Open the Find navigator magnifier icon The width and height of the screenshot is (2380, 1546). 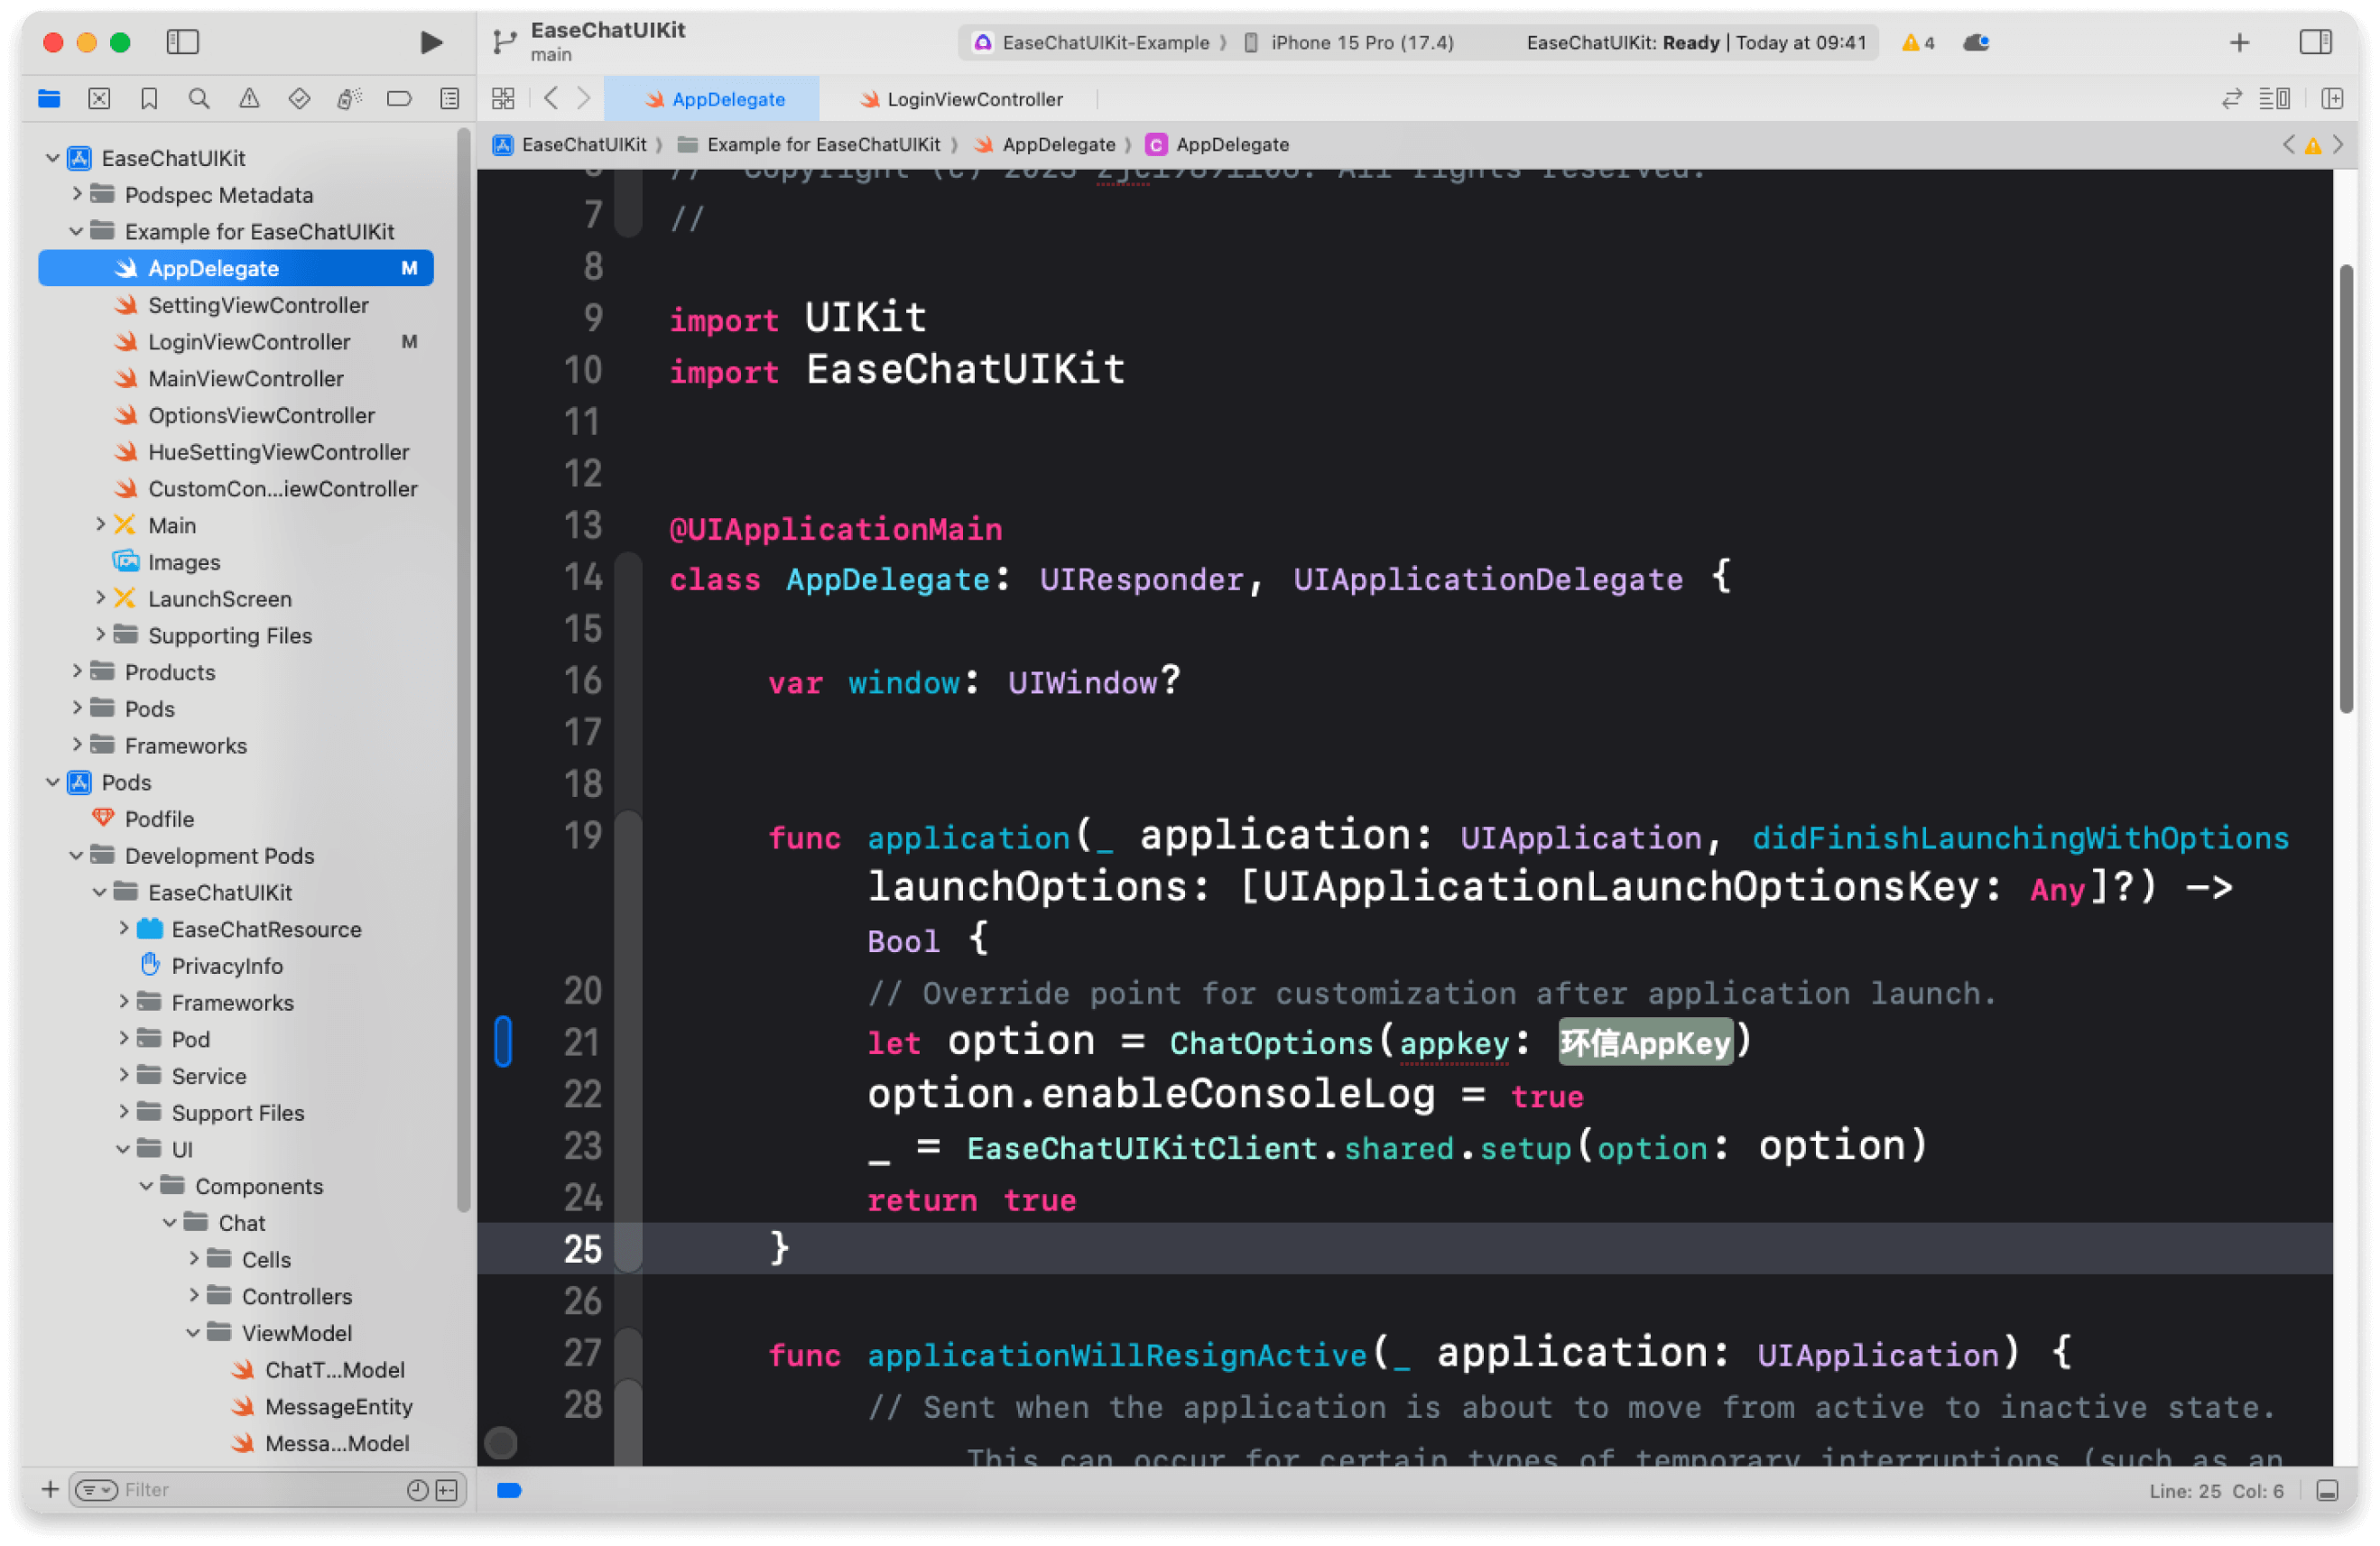199,98
